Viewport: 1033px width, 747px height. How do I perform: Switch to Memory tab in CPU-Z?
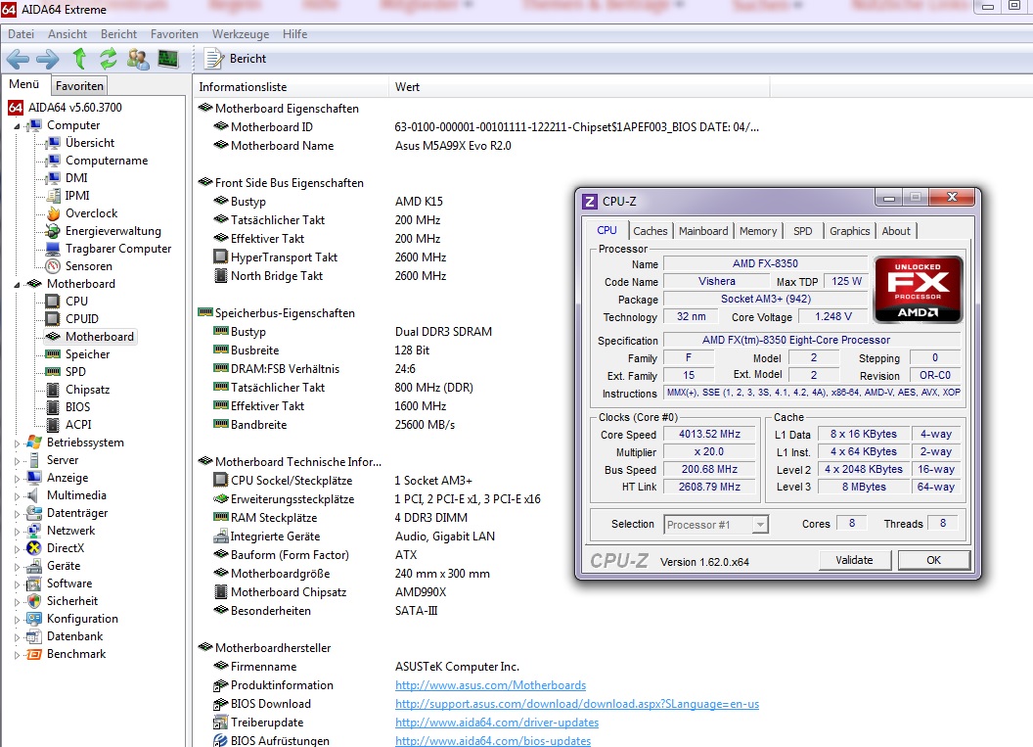pyautogui.click(x=757, y=231)
